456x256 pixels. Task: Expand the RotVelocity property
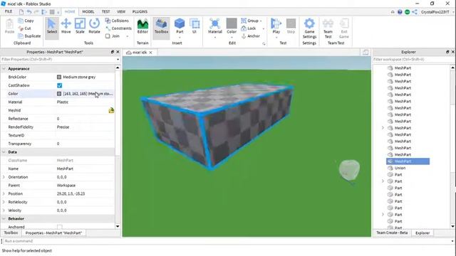(x=4, y=202)
